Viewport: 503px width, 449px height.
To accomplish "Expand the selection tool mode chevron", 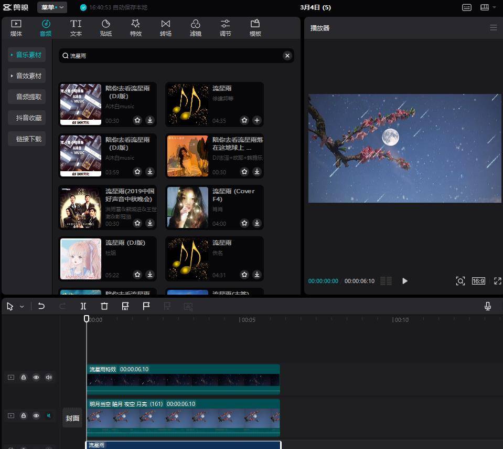I will click(22, 307).
